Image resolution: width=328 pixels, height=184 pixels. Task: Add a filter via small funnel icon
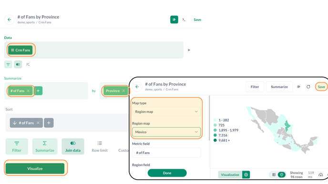pyautogui.click(x=8, y=65)
